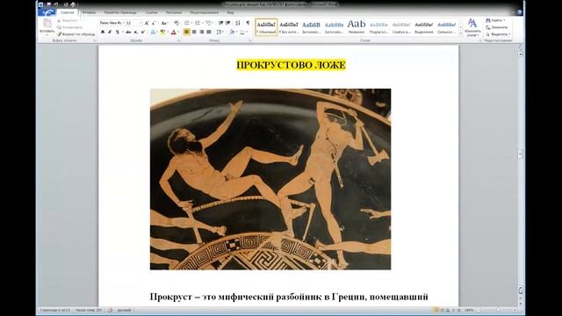This screenshot has height=316, width=562.
Task: Click the Clear Formatting icon
Action: 177,23
